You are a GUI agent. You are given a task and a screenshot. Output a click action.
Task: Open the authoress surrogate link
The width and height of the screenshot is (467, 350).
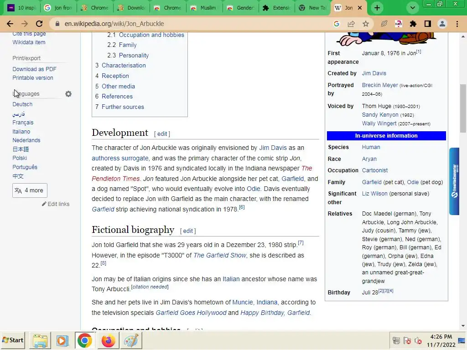pyautogui.click(x=120, y=158)
